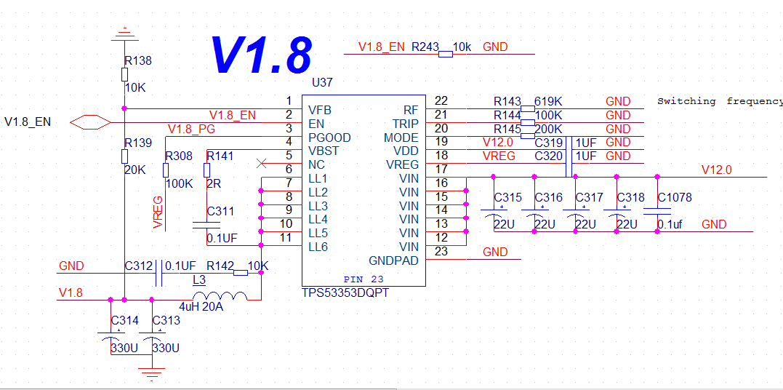The width and height of the screenshot is (783, 390).
Task: Select the R308 resistor symbol
Action: tap(166, 170)
